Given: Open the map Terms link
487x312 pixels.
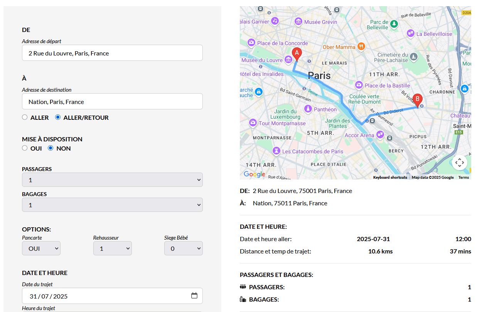Looking at the screenshot, I should pyautogui.click(x=463, y=177).
